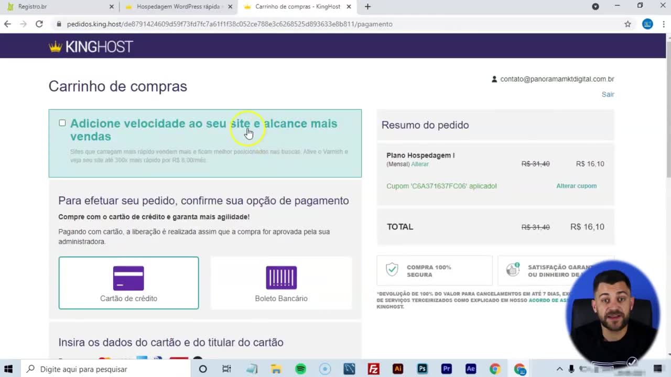Viewport: 671px width, 377px height.
Task: Open the Acordo de assinatura link
Action: pyautogui.click(x=548, y=301)
